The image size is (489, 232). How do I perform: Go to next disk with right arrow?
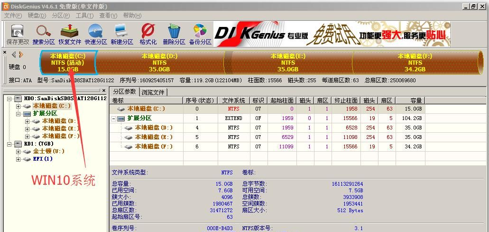tap(21, 55)
